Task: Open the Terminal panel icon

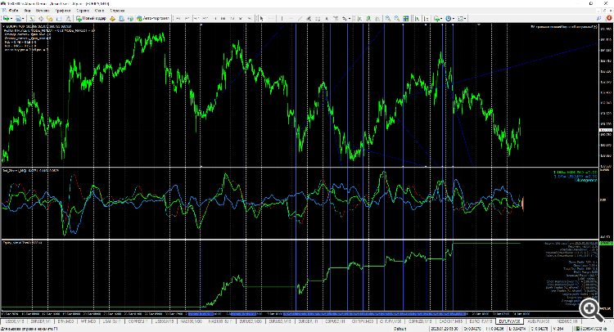Action: [59, 18]
